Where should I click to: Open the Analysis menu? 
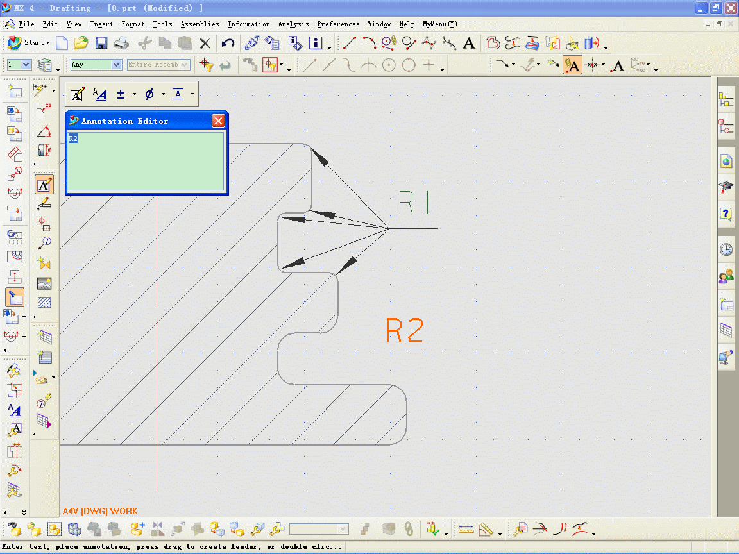(x=294, y=24)
